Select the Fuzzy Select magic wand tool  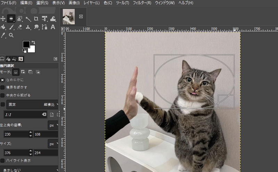[28, 19]
